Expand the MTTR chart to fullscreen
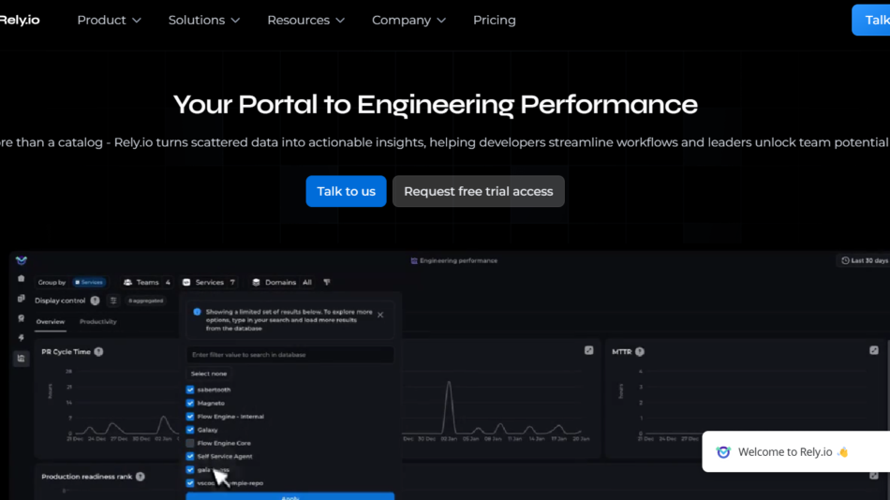This screenshot has height=500, width=890. click(x=874, y=351)
